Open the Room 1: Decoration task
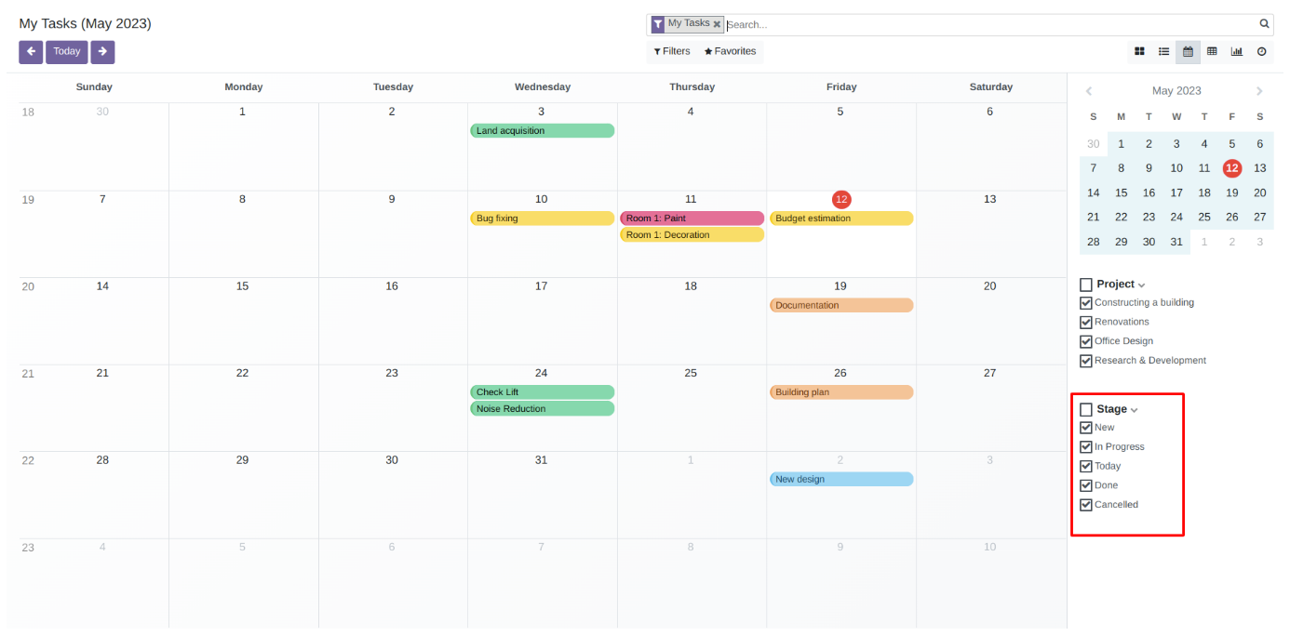The height and width of the screenshot is (636, 1290). point(692,235)
